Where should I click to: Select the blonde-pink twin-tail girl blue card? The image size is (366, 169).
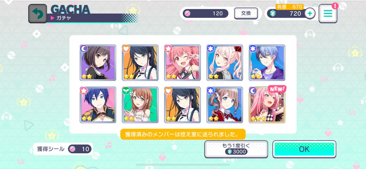point(225,63)
